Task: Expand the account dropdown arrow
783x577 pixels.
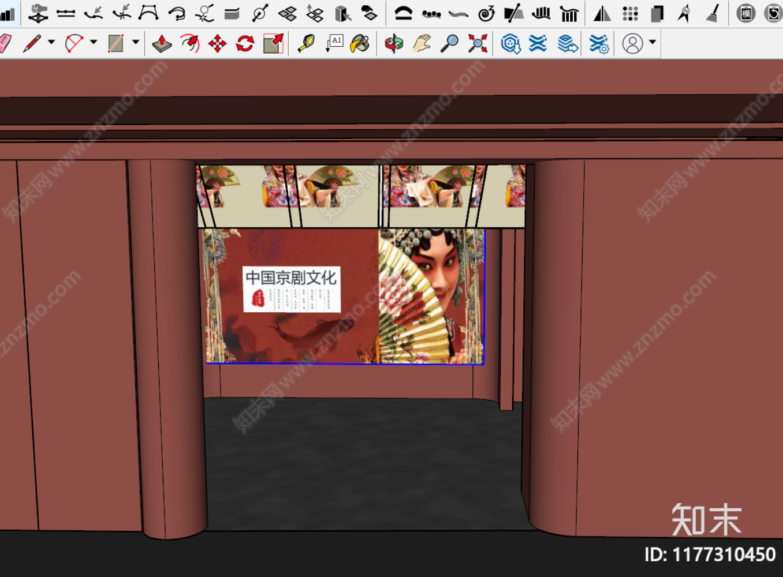Action: point(652,42)
